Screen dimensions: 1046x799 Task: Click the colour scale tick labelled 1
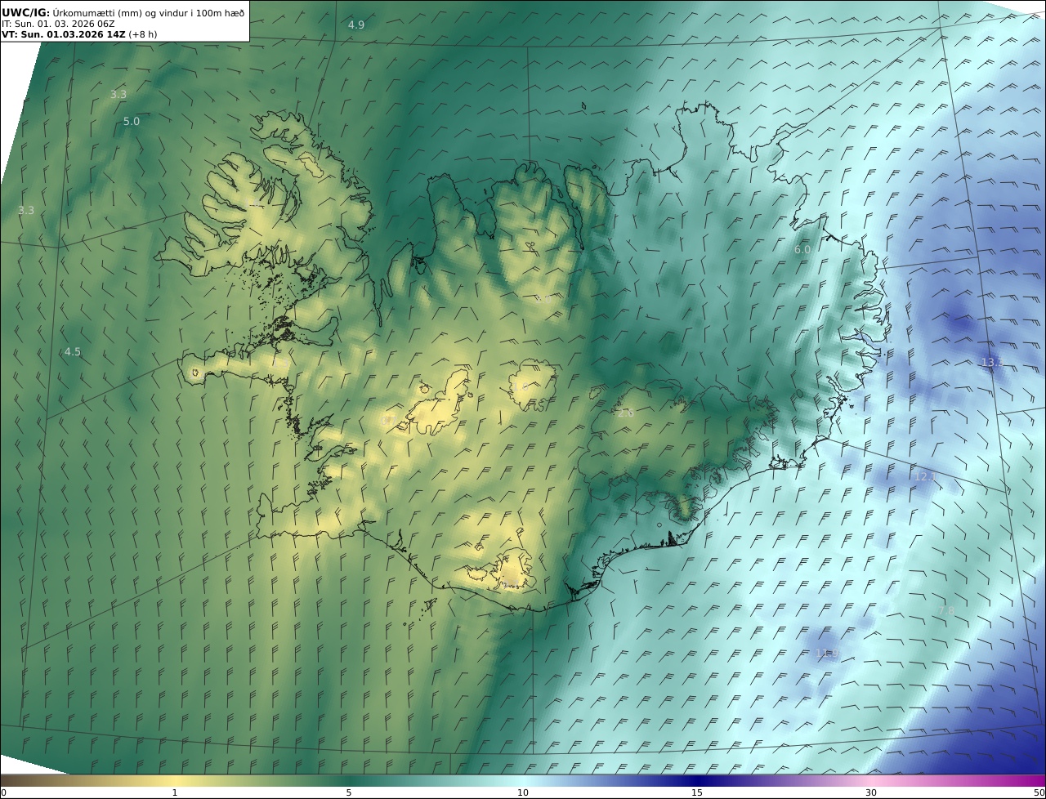[x=175, y=792]
